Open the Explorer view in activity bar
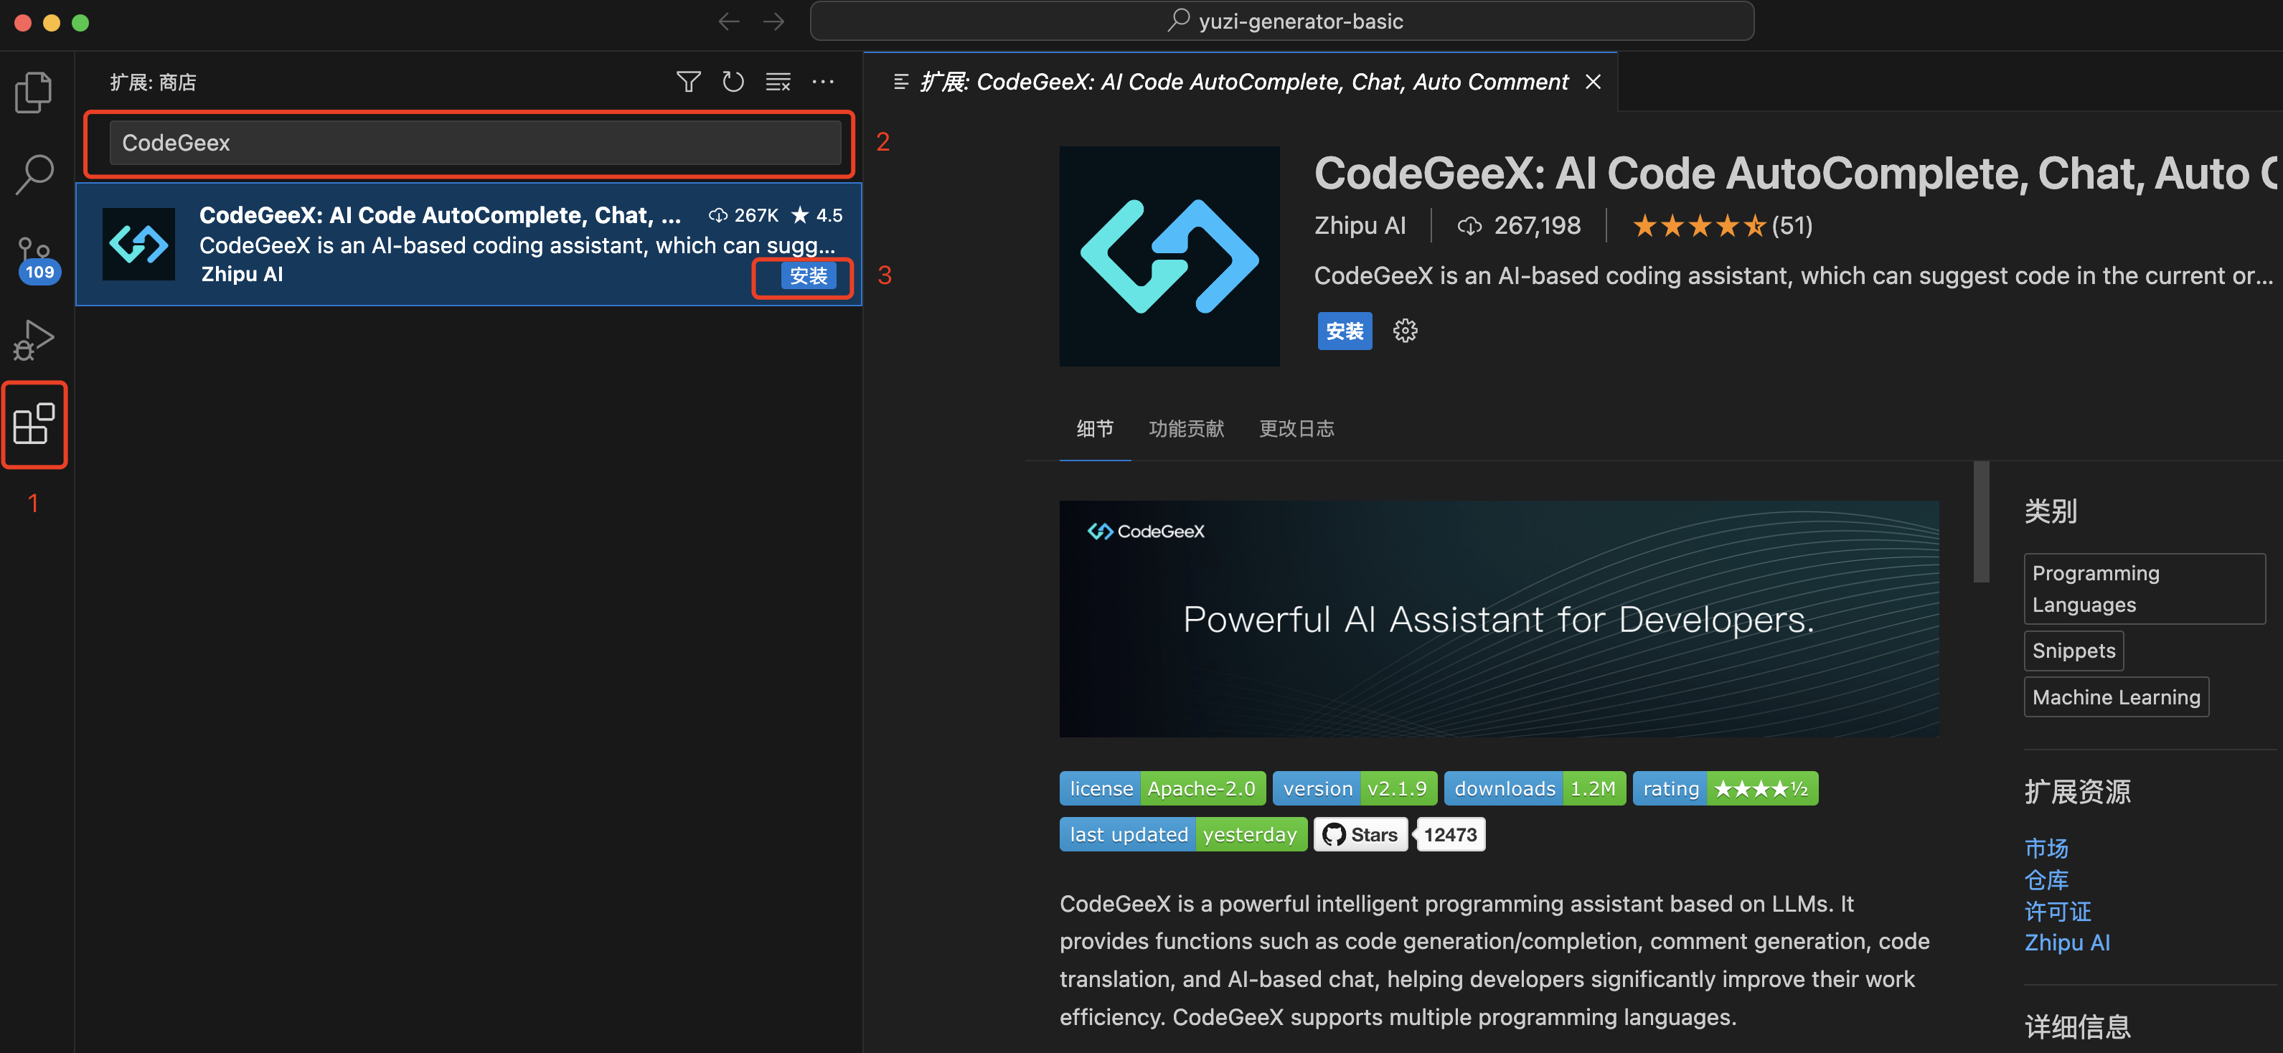The width and height of the screenshot is (2283, 1053). click(34, 91)
